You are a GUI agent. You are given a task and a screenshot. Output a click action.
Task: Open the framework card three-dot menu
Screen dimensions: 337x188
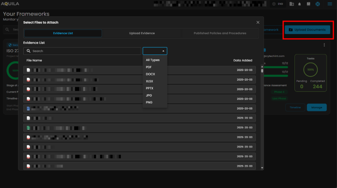pyautogui.click(x=324, y=45)
